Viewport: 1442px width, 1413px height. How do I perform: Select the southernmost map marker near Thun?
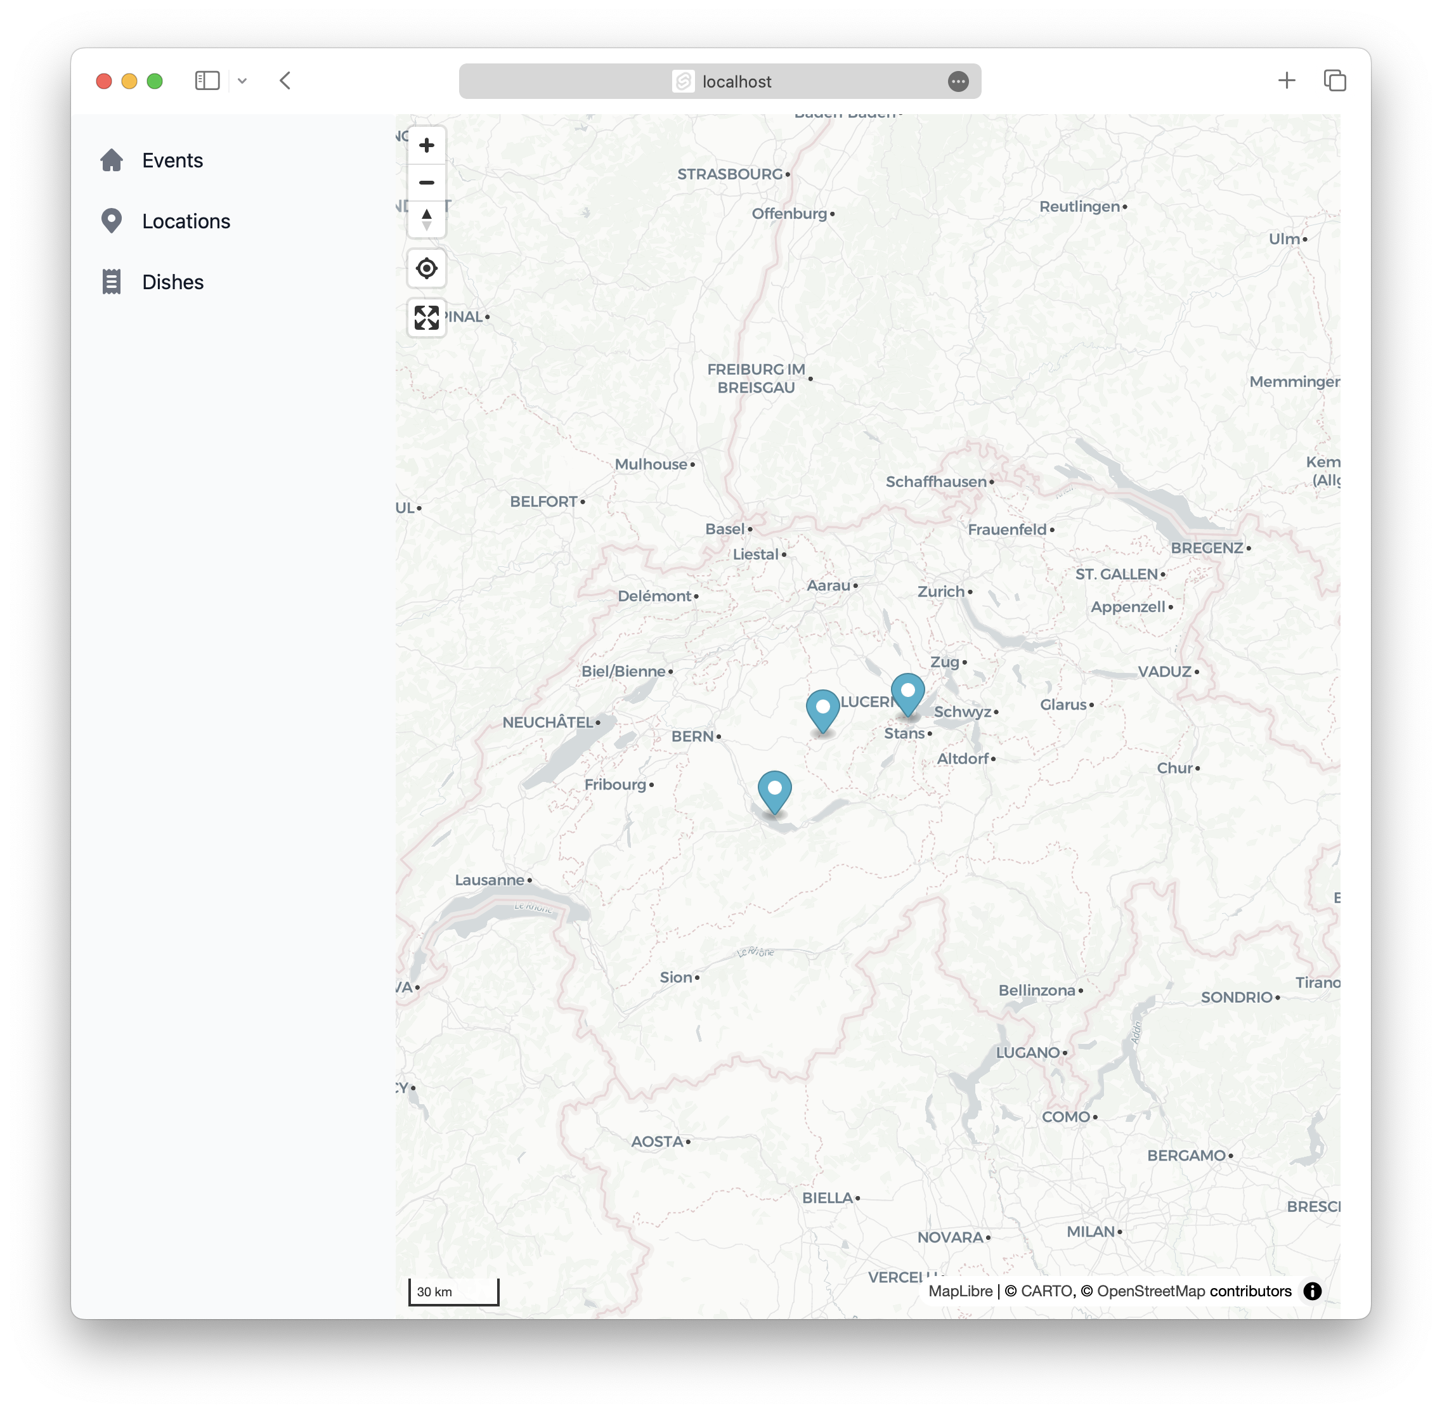click(774, 790)
